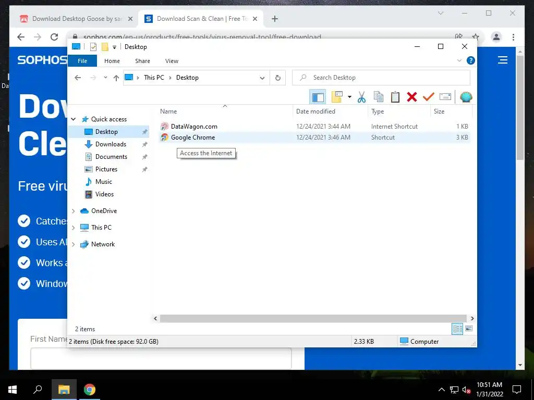Open the Home ribbon tab
Viewport: 534px width, 400px height.
point(112,61)
